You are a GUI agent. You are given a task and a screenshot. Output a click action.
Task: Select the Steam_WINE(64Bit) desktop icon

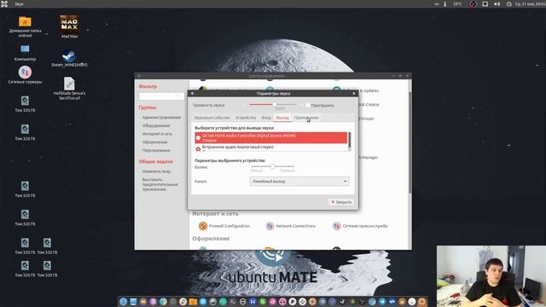(69, 58)
